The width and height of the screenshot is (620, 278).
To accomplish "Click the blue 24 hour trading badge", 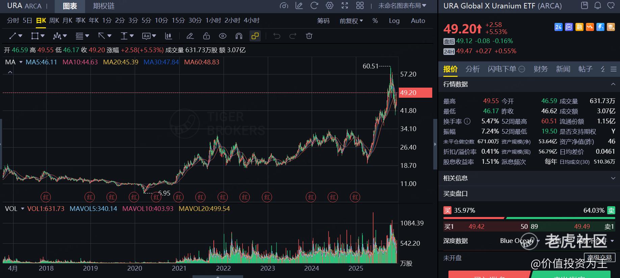I will point(559,27).
